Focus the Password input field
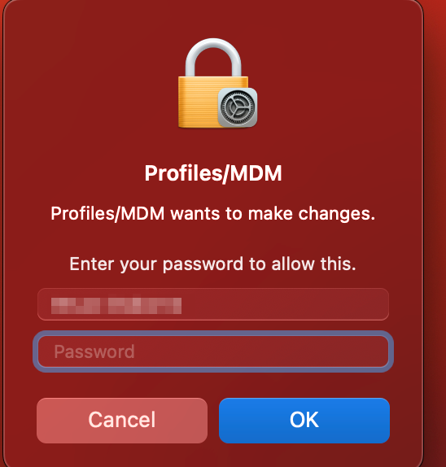 (213, 351)
